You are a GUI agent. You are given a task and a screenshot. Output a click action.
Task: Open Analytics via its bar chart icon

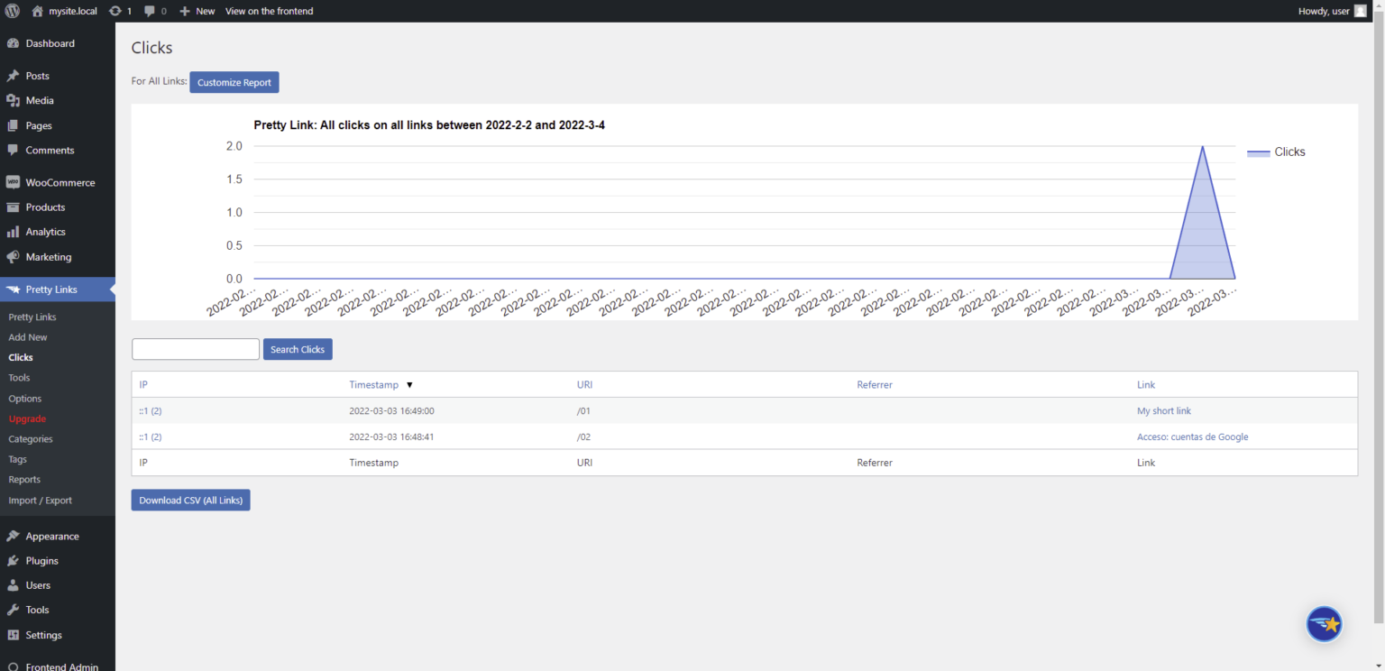coord(13,232)
